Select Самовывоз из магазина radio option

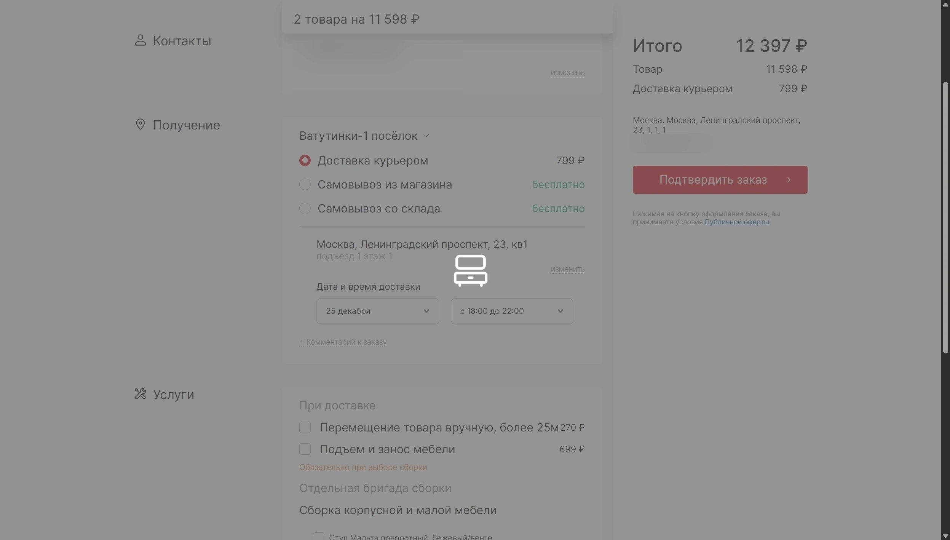[x=305, y=184]
